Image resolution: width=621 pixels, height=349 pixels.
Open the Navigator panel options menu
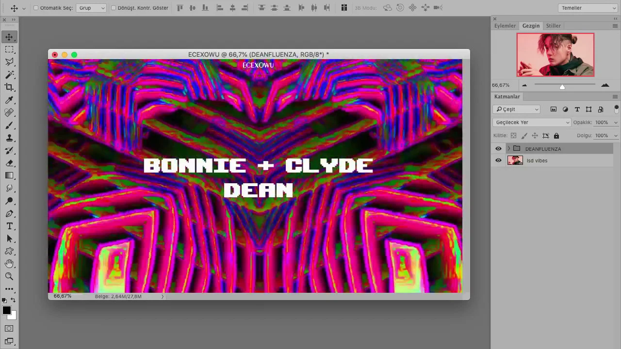[x=615, y=26]
